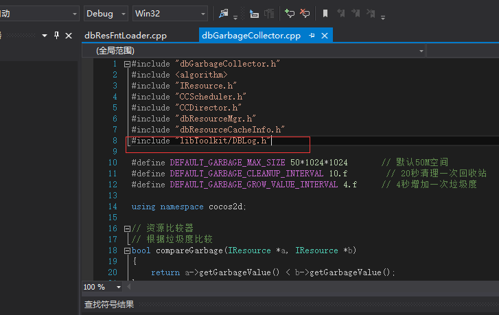Click the toggle bookmark icon
The width and height of the screenshot is (499, 315).
(x=325, y=13)
